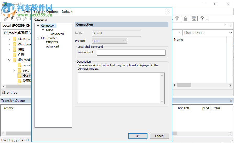Select Advanced under SSH2

click(x=57, y=34)
